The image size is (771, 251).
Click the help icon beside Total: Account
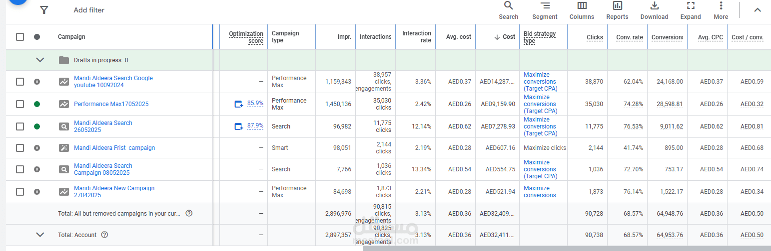tap(104, 235)
